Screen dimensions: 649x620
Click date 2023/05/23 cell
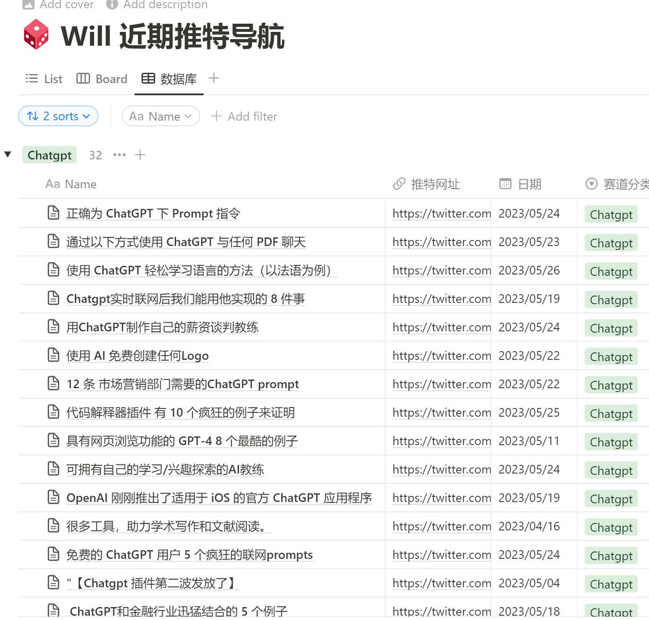point(529,242)
